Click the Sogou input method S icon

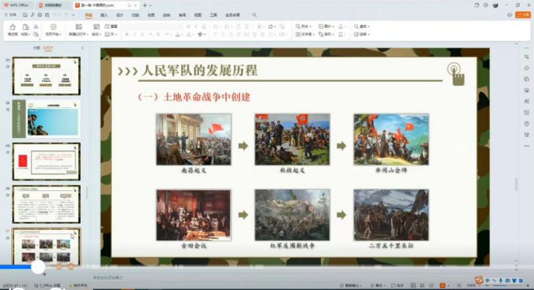pyautogui.click(x=479, y=280)
